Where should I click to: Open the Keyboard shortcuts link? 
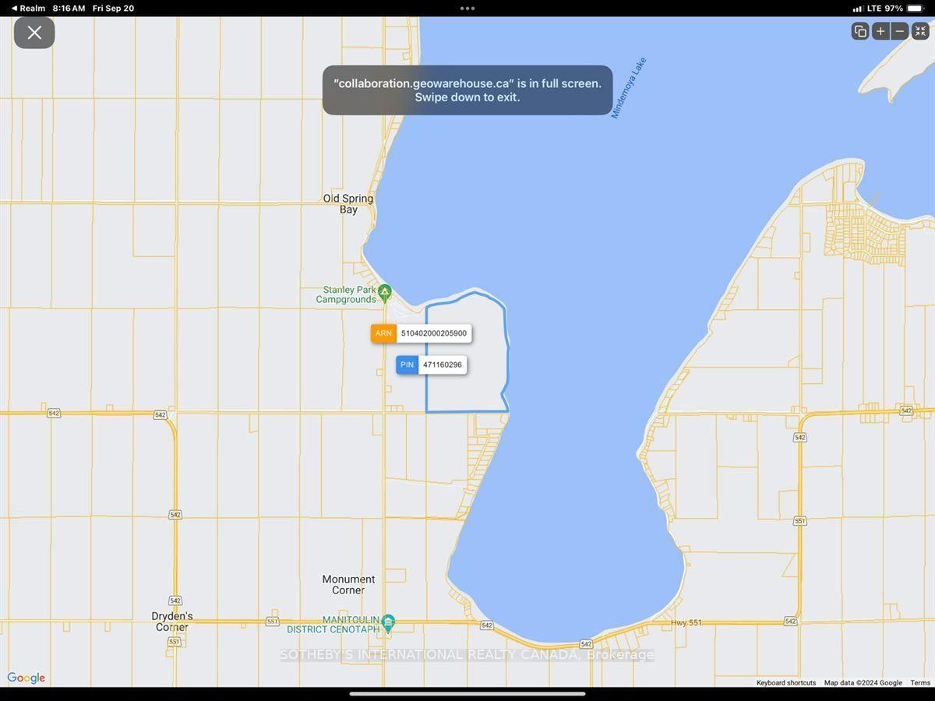tap(786, 683)
